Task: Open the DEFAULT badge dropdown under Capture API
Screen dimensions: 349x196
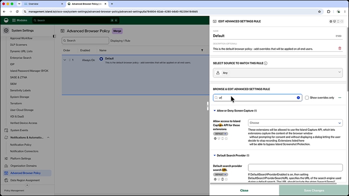Action: (221, 134)
